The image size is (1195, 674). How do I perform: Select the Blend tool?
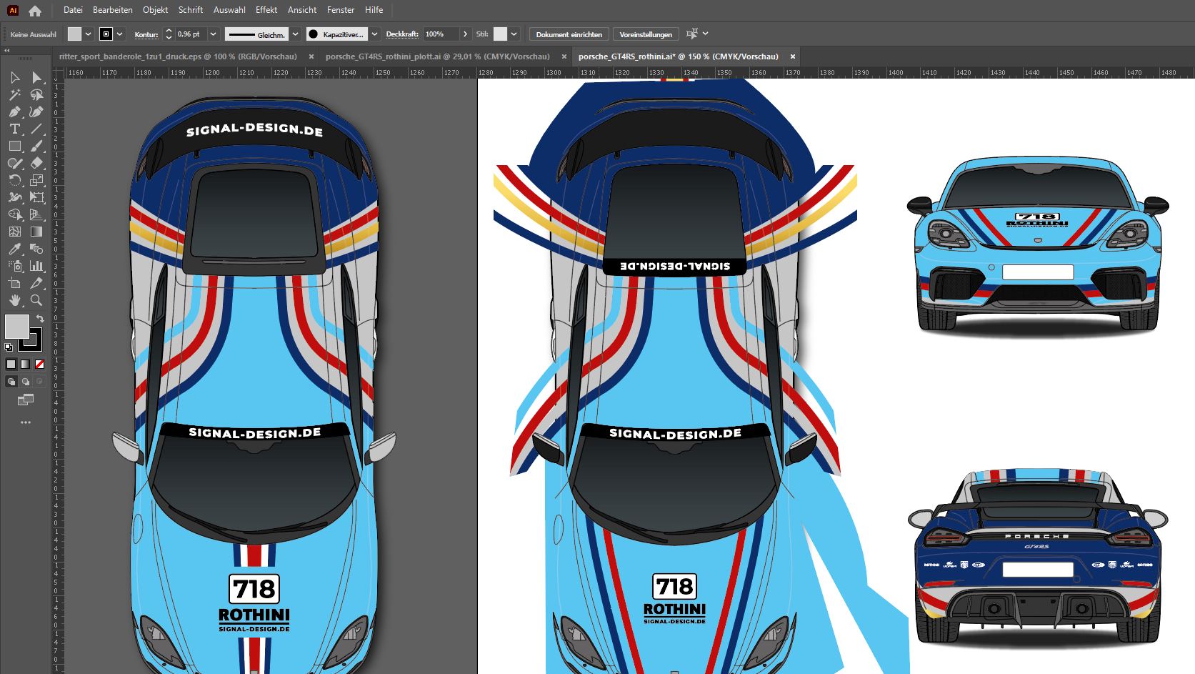pyautogui.click(x=36, y=249)
